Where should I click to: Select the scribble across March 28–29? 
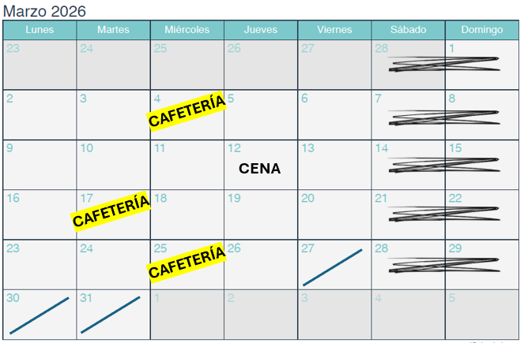pyautogui.click(x=444, y=264)
